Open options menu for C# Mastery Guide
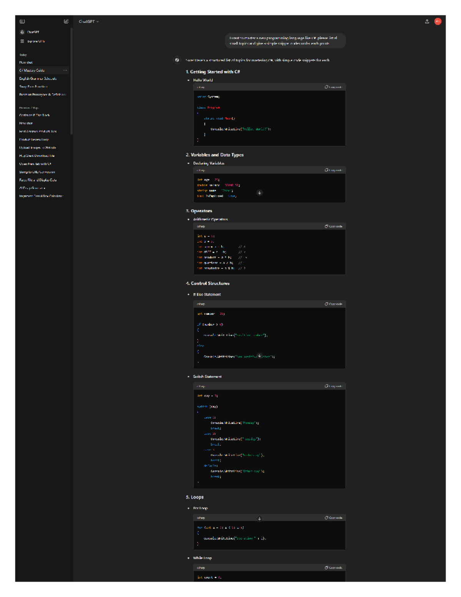The image size is (461, 597). (65, 70)
